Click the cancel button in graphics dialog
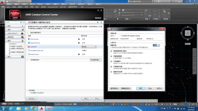 150,88
